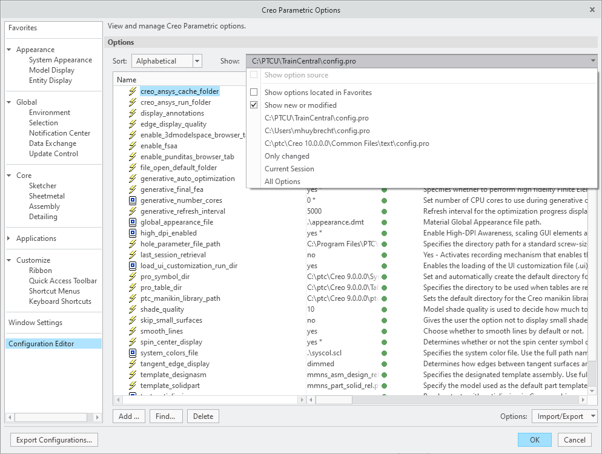Choose Creo 10.0.0.0 Common Files config.pro entry
602x454 pixels.
click(346, 143)
